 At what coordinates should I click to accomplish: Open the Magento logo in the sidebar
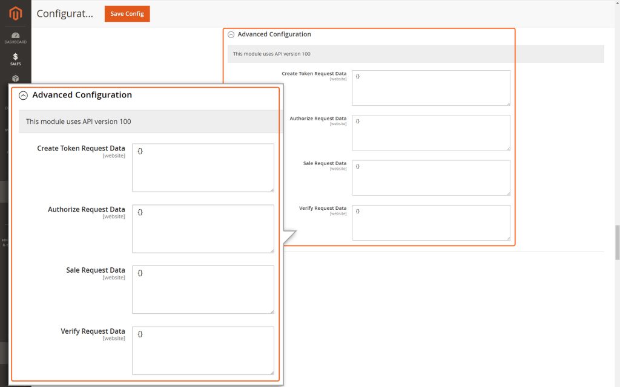[15, 13]
